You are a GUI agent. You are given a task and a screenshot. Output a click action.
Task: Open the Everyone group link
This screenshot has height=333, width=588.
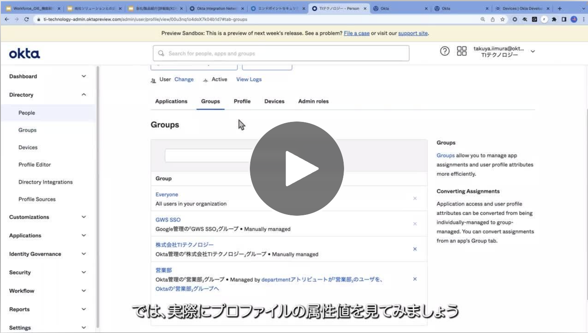(x=167, y=195)
